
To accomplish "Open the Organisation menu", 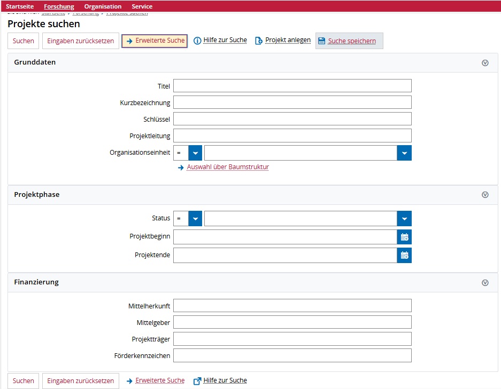I will click(x=103, y=6).
